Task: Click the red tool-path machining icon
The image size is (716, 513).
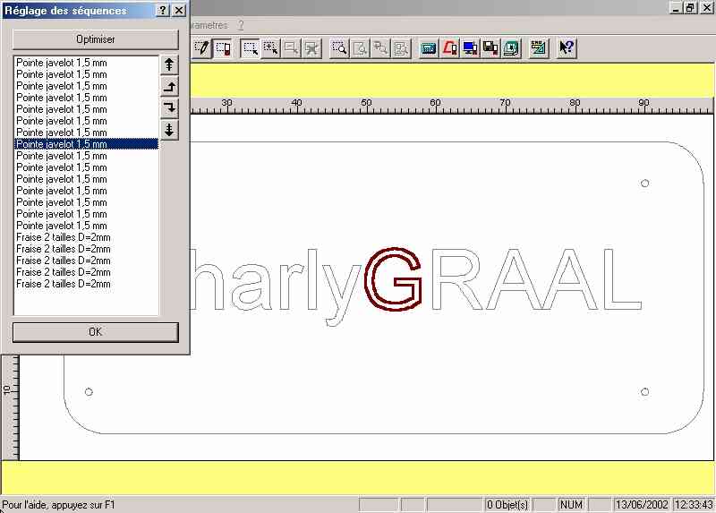Action: pyautogui.click(x=449, y=48)
